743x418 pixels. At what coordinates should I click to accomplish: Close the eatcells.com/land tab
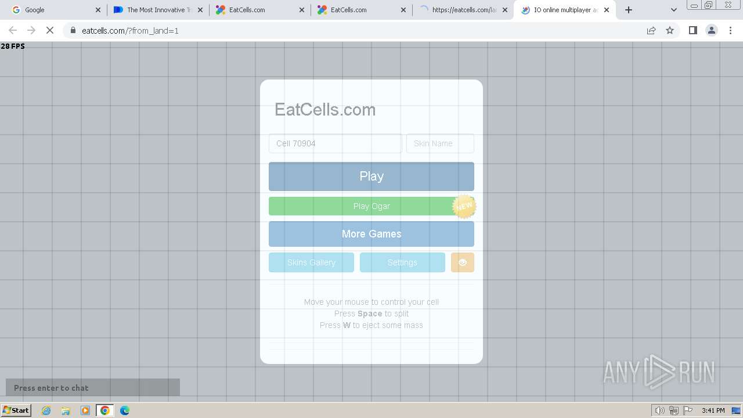click(505, 10)
